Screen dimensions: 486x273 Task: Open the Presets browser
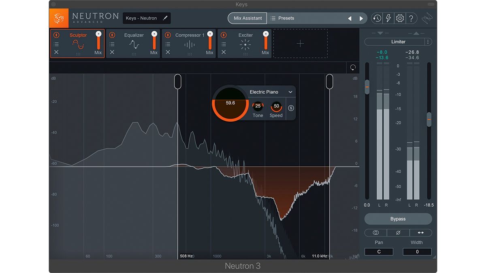coord(282,18)
